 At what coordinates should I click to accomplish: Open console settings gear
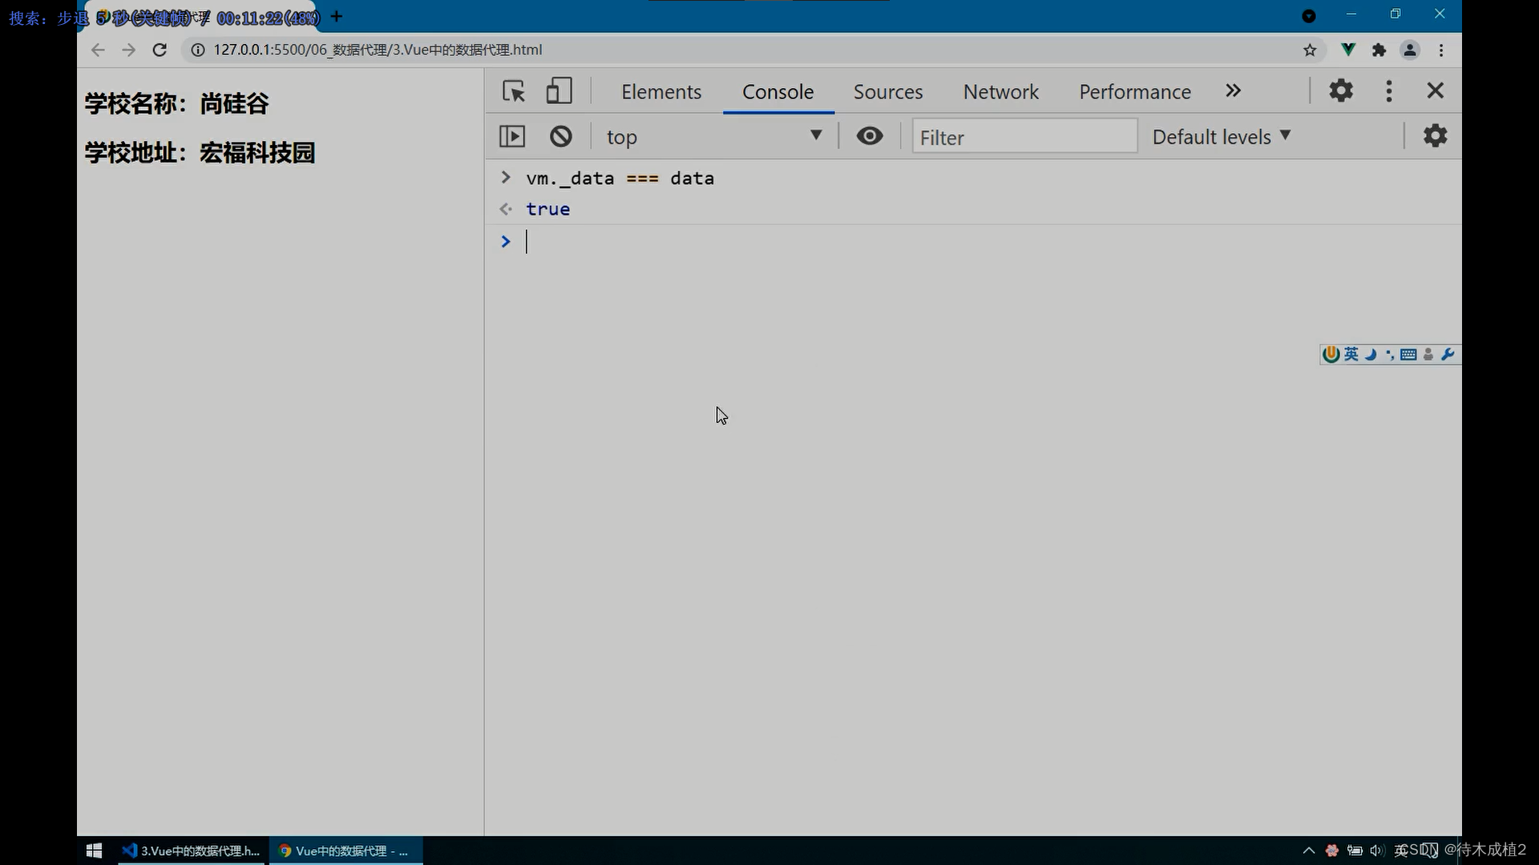coord(1435,135)
